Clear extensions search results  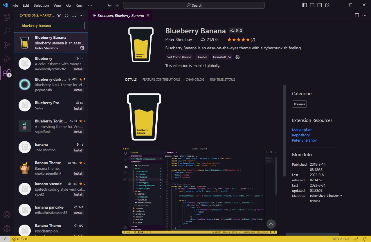[74, 15]
